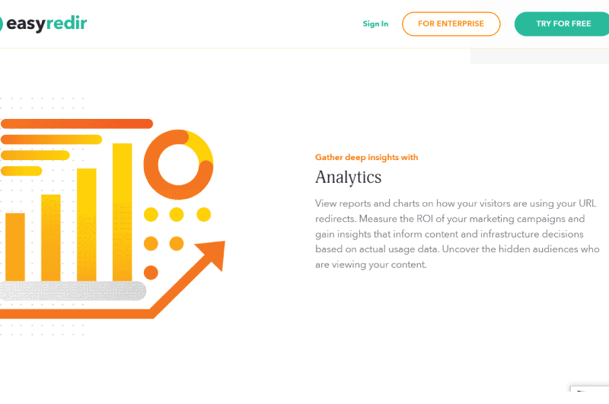This screenshot has height=404, width=609.
Task: Click the analytics description paragraph
Action: (x=458, y=234)
